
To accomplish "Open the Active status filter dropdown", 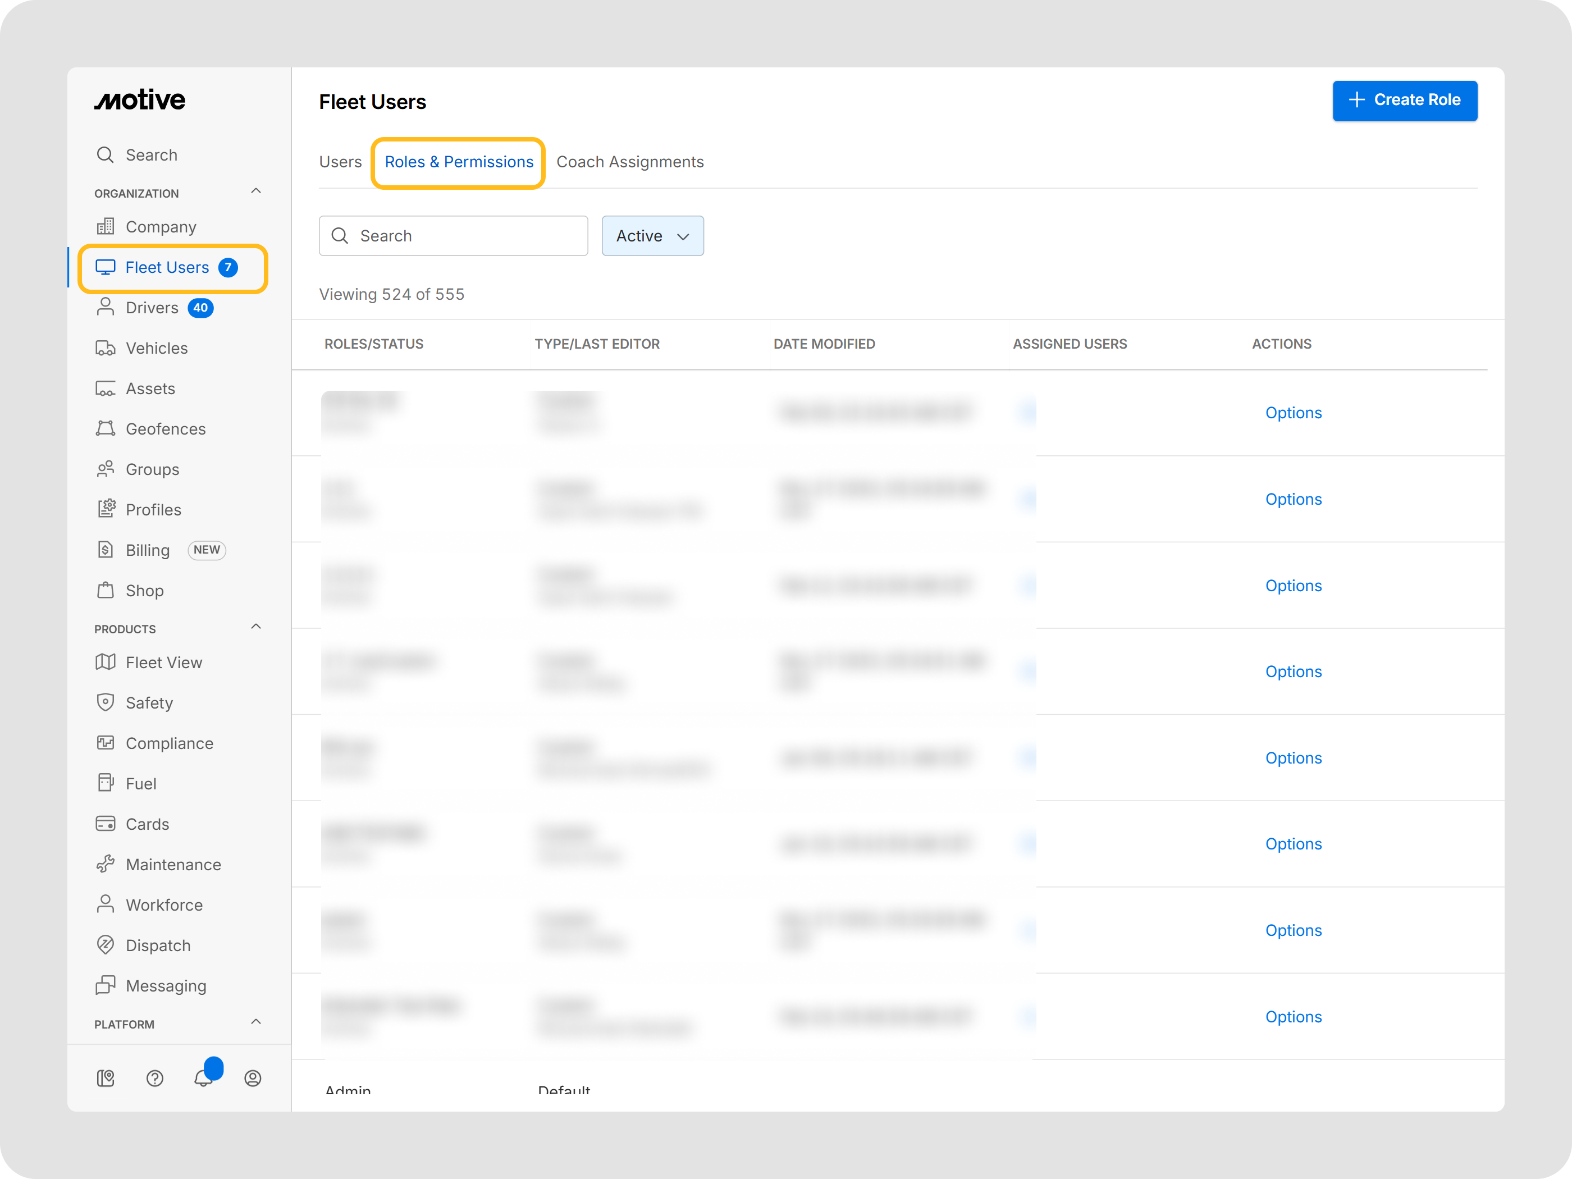I will point(652,236).
